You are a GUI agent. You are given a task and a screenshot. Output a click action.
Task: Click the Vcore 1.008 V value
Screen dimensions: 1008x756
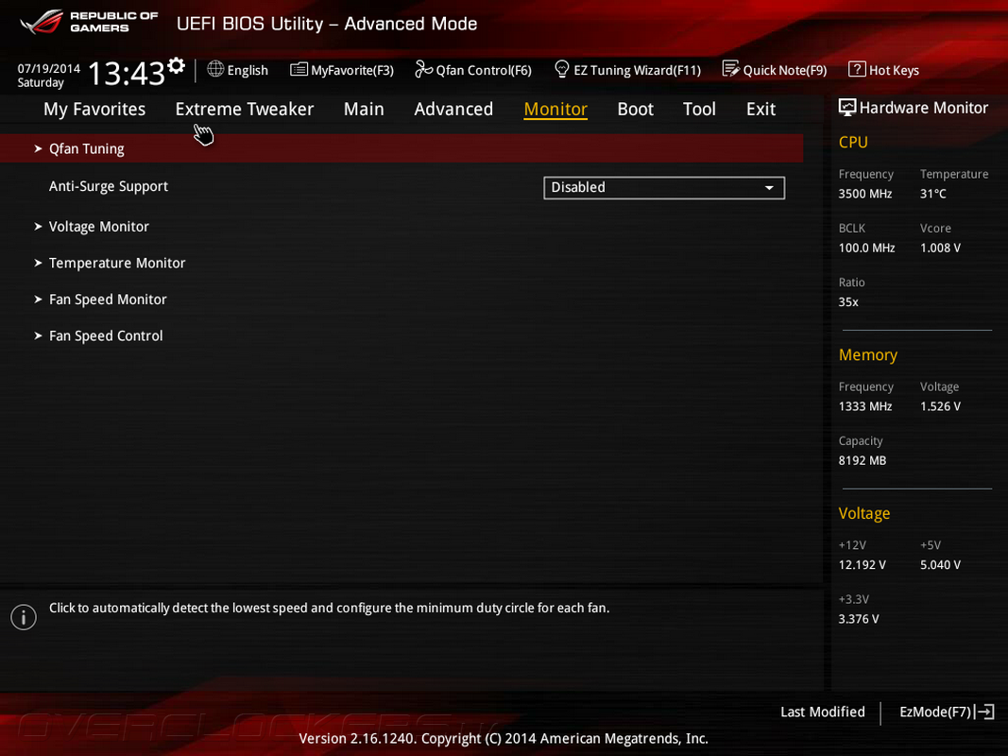coord(941,248)
